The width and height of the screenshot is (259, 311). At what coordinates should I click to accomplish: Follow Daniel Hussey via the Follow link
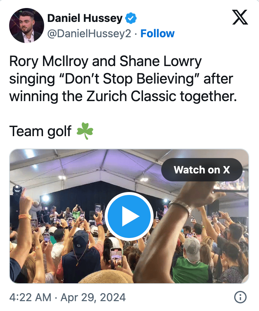click(x=157, y=34)
